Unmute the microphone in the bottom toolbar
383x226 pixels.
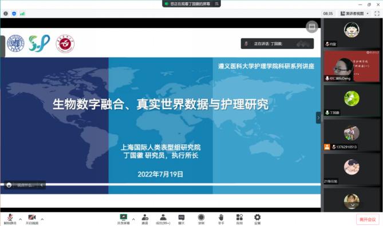(10, 219)
